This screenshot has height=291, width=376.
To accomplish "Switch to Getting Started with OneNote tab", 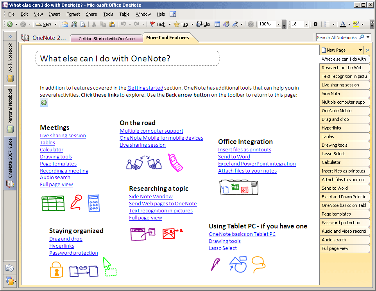I will point(106,38).
